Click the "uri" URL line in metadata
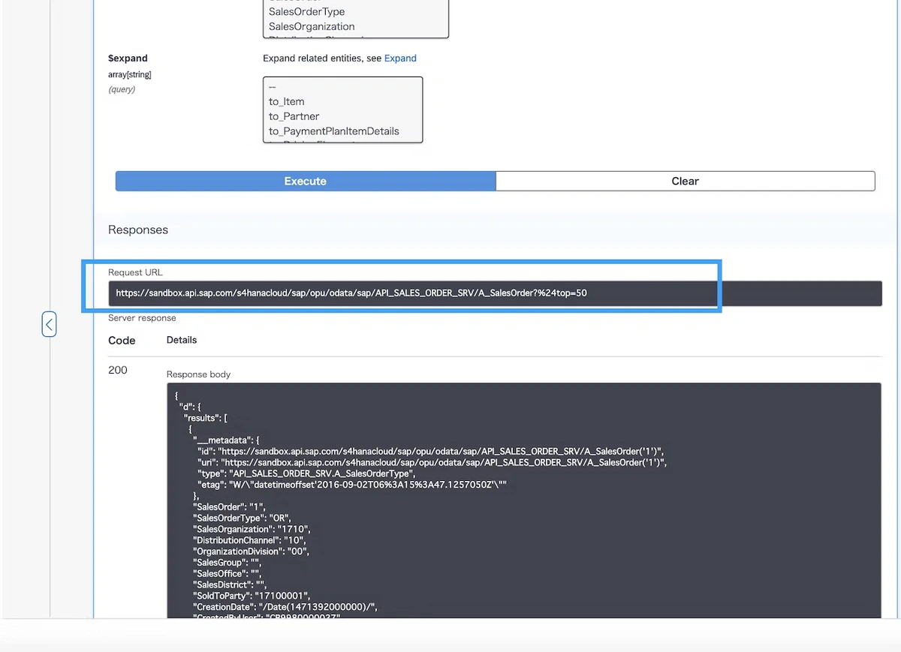Screen dimensions: 901x652 click(x=432, y=462)
